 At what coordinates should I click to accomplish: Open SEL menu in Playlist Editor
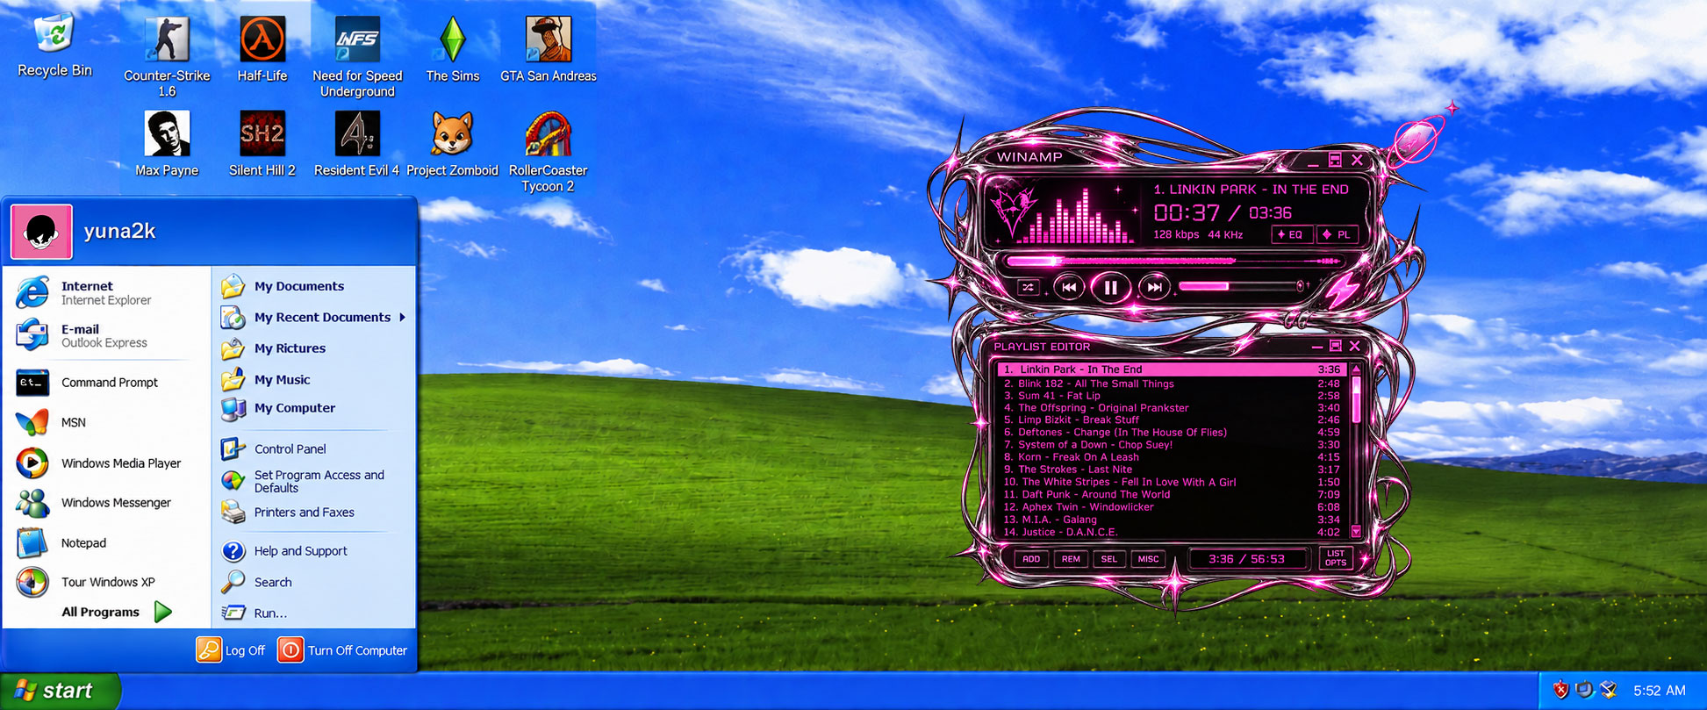1109,559
